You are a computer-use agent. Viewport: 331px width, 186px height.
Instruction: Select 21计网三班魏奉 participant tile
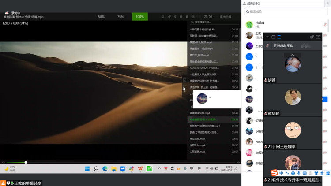pyautogui.click(x=293, y=133)
